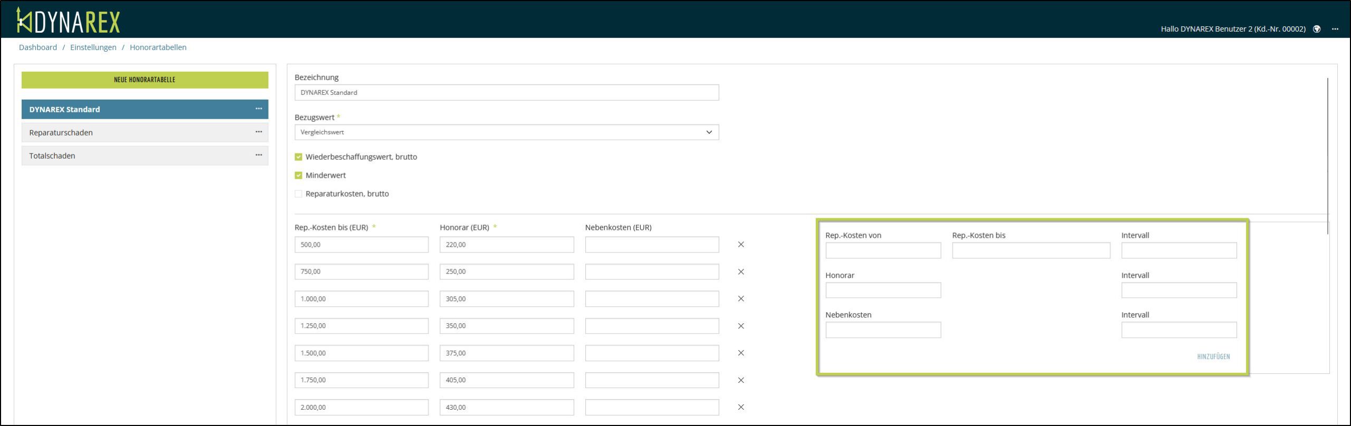This screenshot has height=426, width=1351.
Task: Open Einstellungen breadcrumb link
Action: click(93, 47)
